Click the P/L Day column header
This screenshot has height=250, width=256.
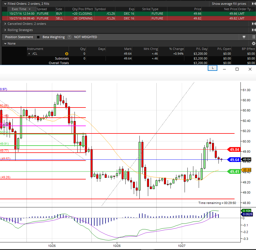[x=202, y=49]
